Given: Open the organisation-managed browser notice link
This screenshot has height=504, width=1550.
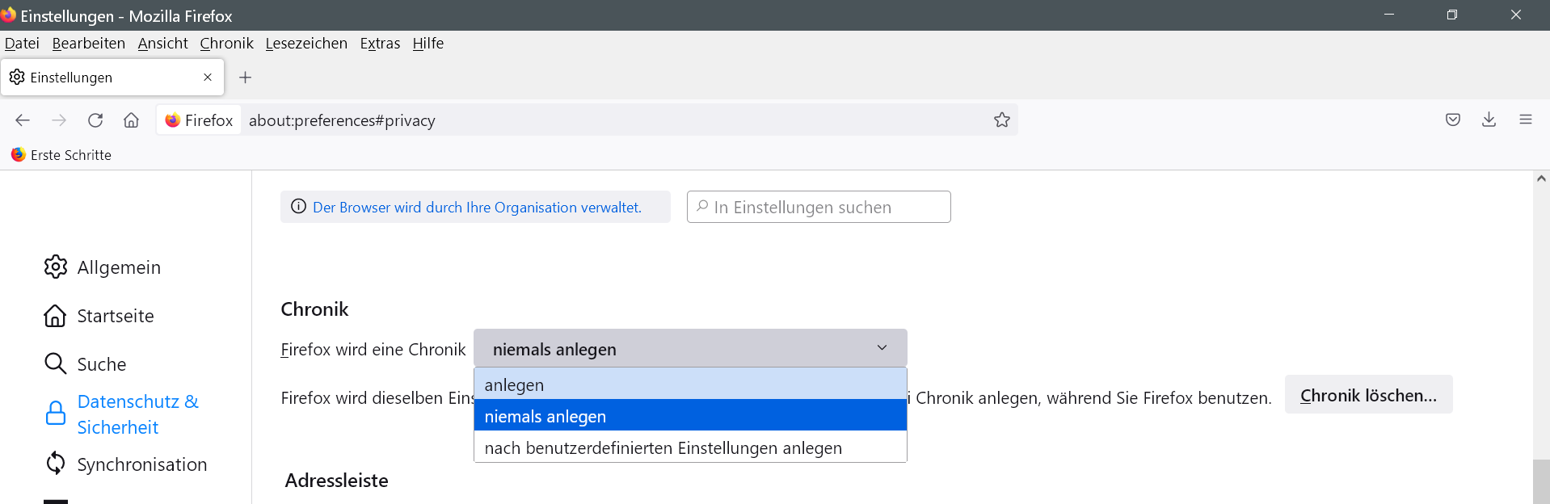Looking at the screenshot, I should [x=477, y=208].
